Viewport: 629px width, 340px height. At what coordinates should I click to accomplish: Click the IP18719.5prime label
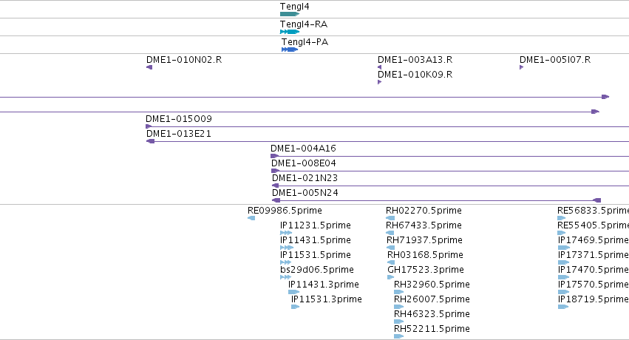pos(594,299)
